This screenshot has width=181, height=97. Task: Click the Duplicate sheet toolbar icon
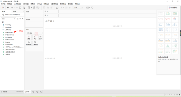click(34, 8)
